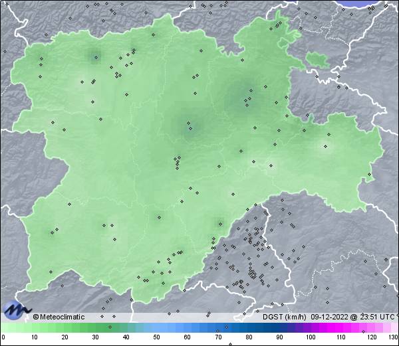Click the scale label 0

(x=3, y=337)
